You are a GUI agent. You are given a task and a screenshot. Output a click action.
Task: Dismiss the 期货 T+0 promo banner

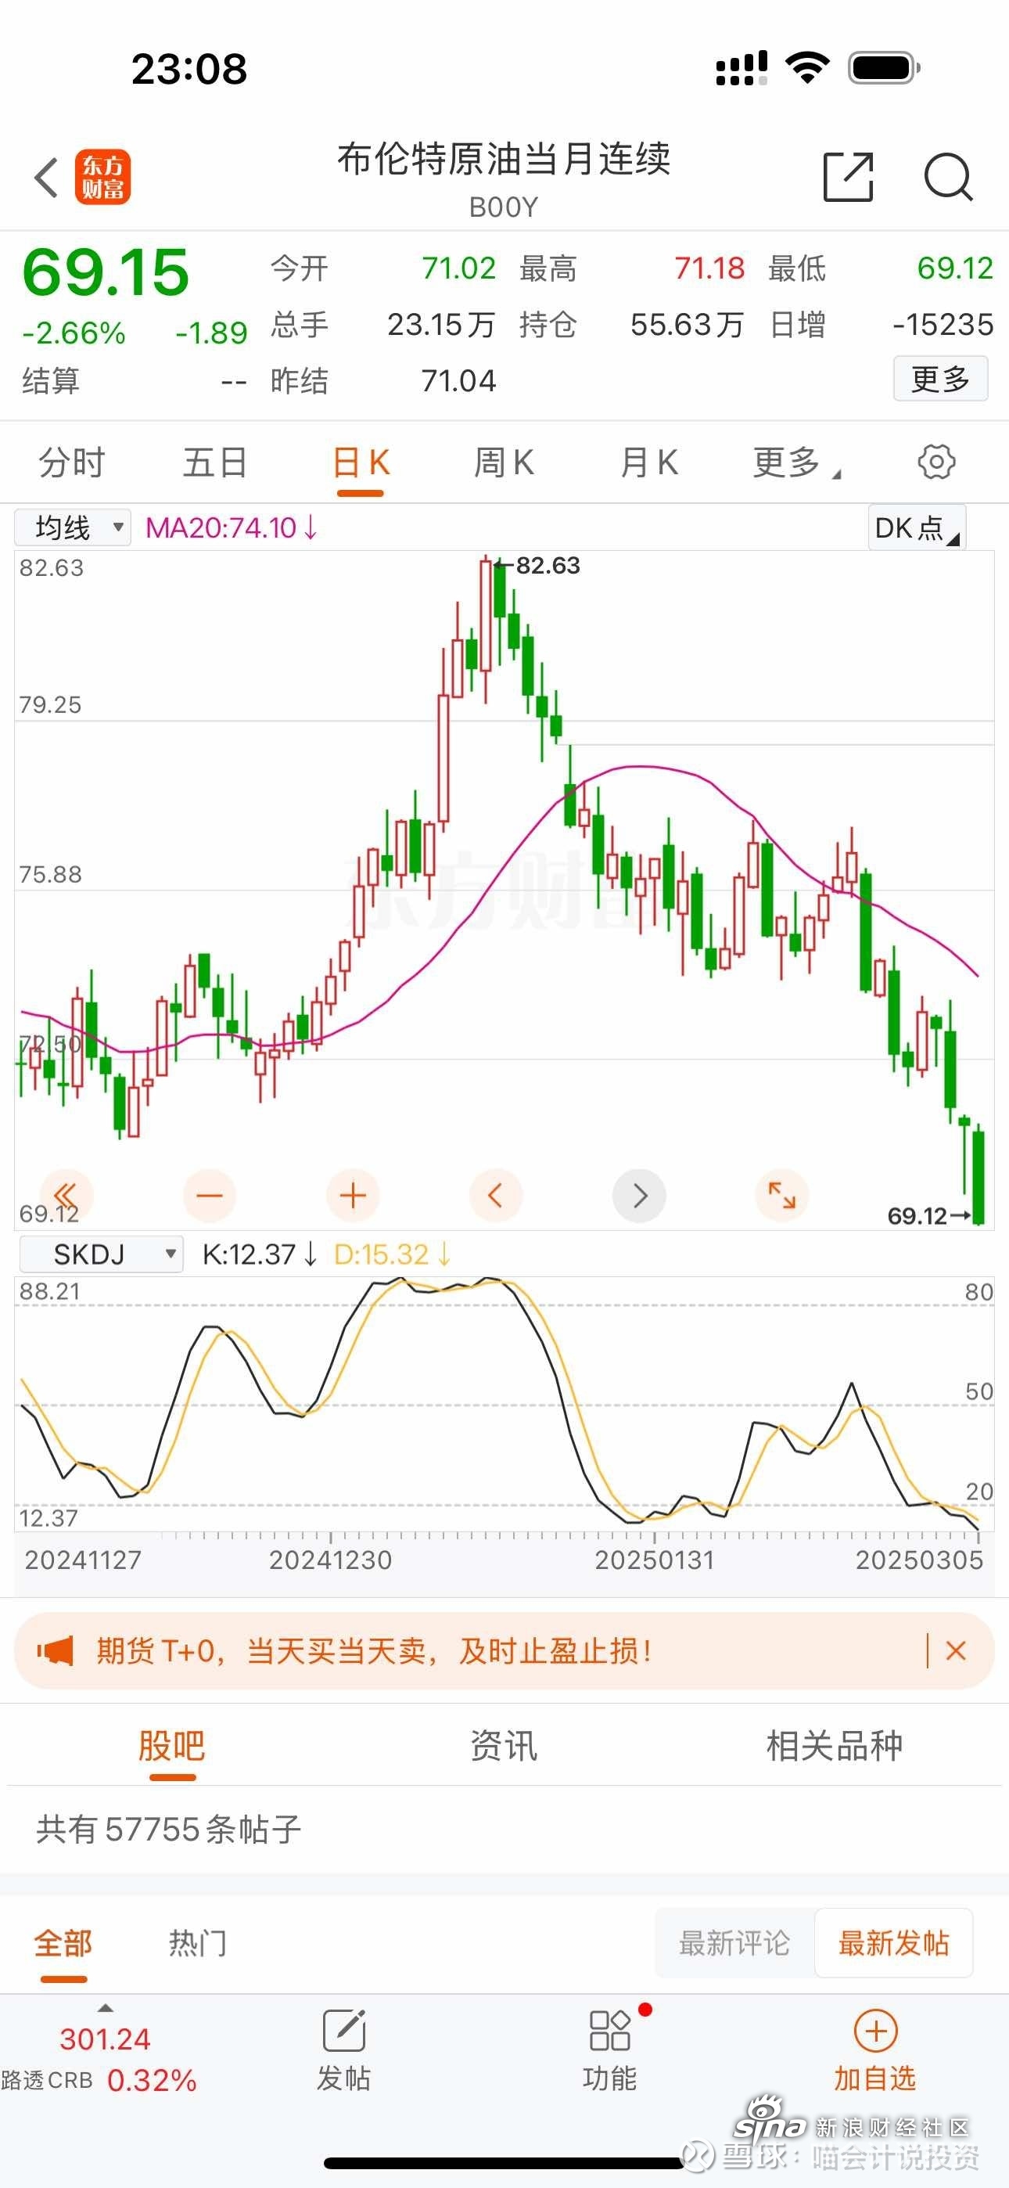[x=956, y=1650]
